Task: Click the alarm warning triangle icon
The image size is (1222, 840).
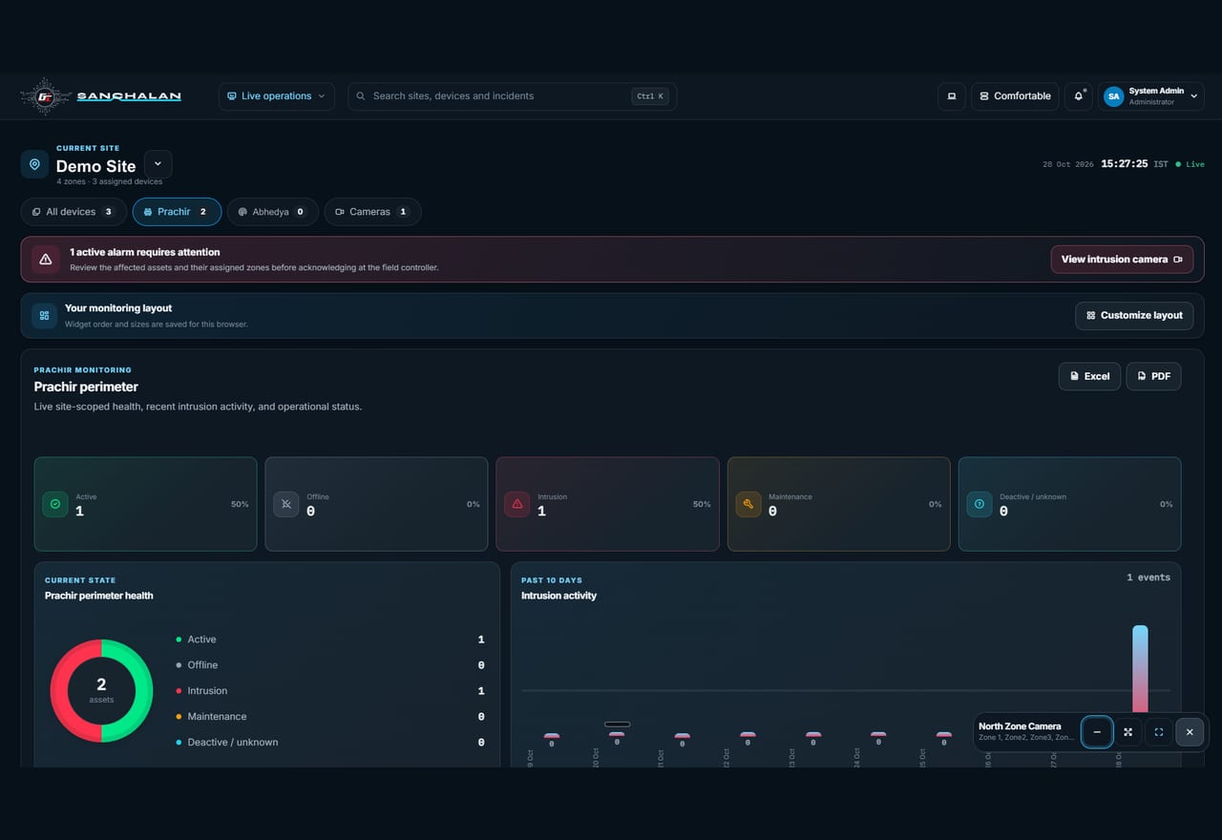Action: 45,260
